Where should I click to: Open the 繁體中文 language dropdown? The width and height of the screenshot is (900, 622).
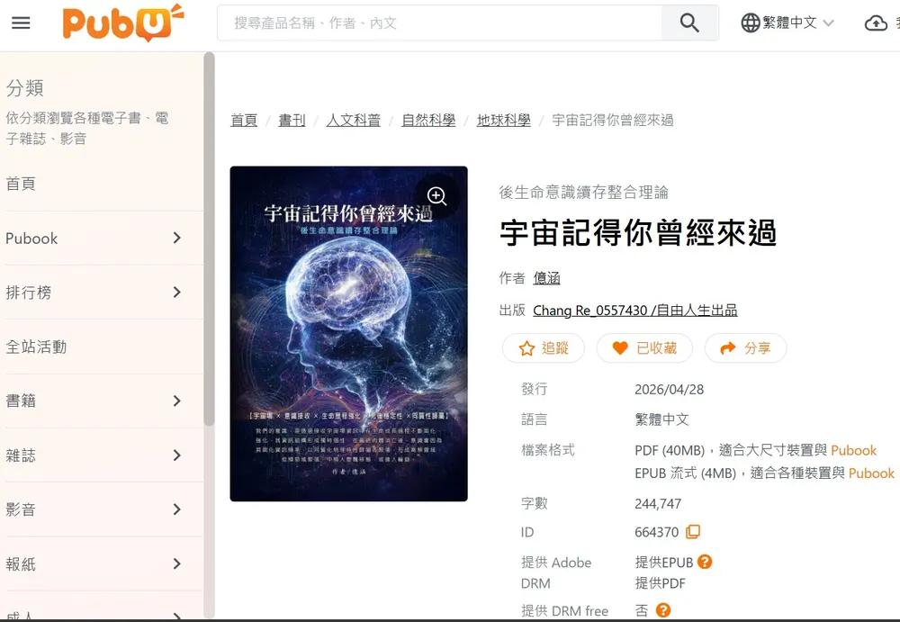coord(787,23)
